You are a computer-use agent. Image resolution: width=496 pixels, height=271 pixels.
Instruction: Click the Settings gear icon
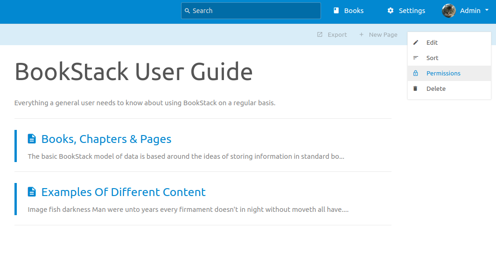tap(391, 11)
